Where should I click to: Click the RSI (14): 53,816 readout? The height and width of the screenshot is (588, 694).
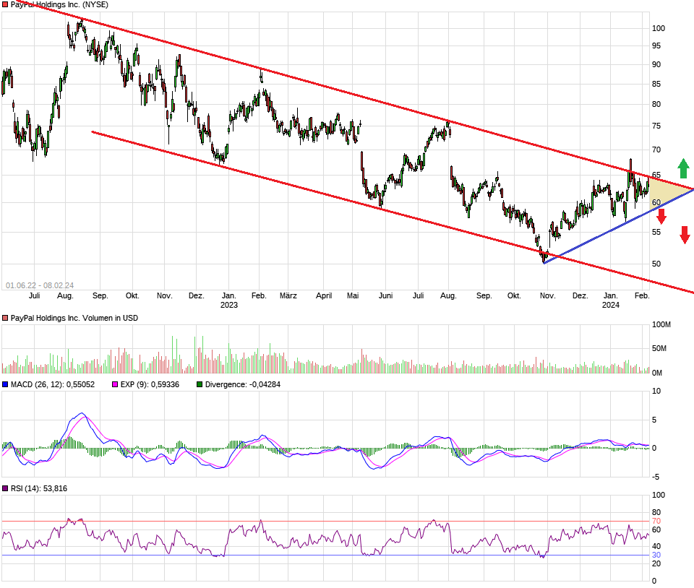point(39,488)
